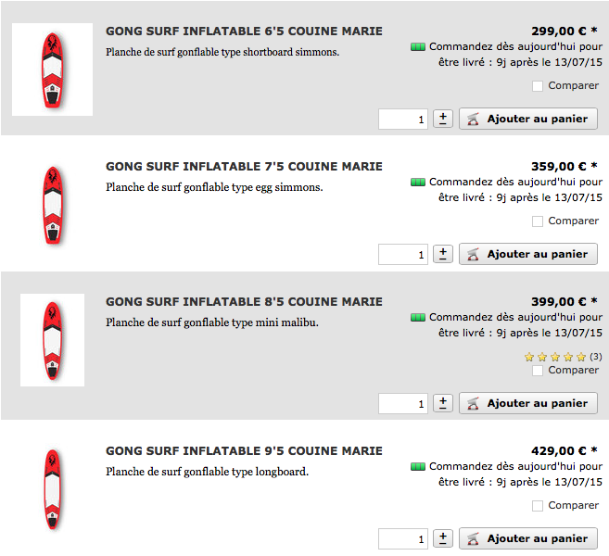The width and height of the screenshot is (609, 556).
Task: Click quantity stepper for 6'5 board
Action: pos(443,119)
